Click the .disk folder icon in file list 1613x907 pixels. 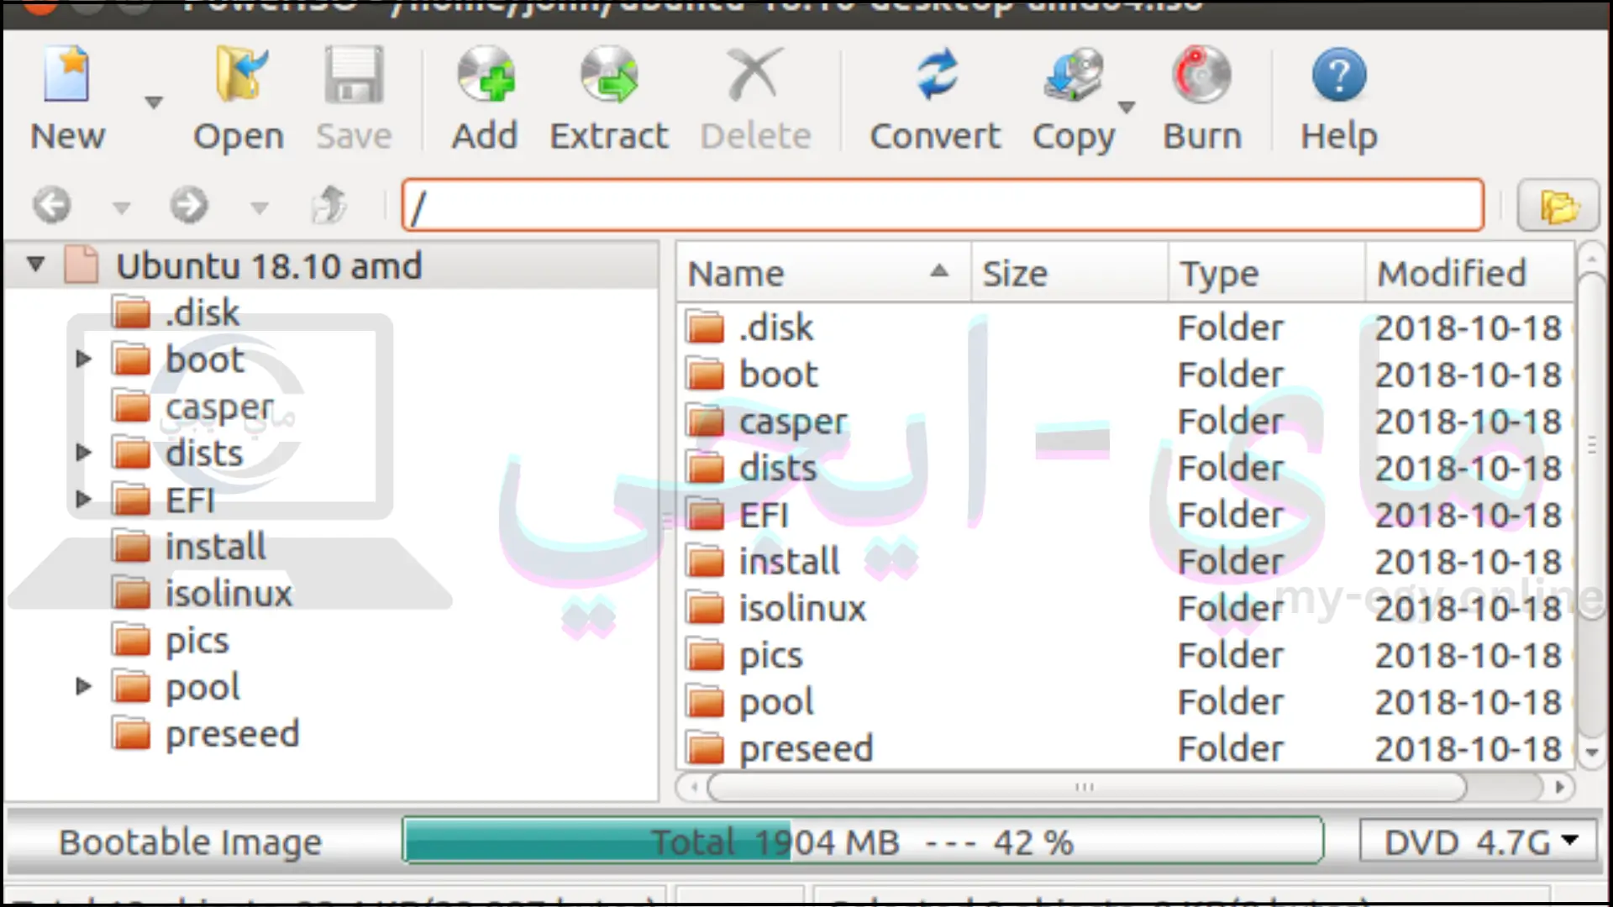tap(705, 328)
